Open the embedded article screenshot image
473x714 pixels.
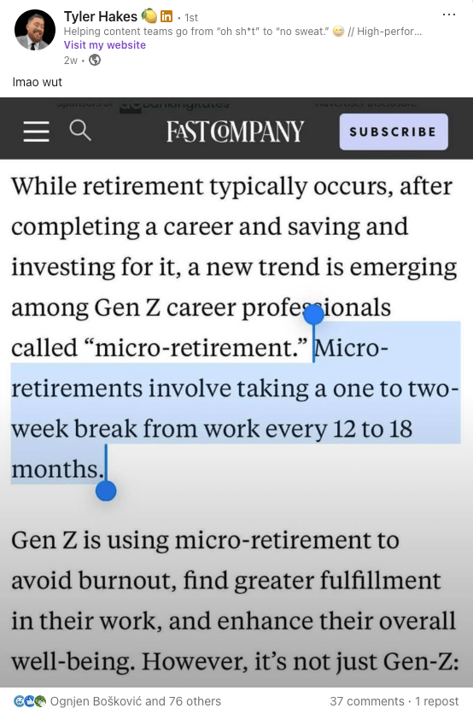tap(236, 393)
